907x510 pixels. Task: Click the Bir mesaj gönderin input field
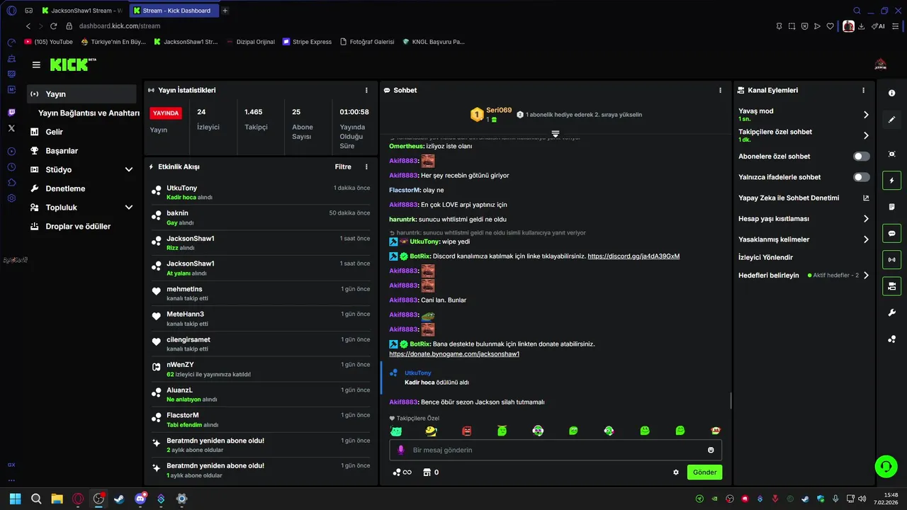(x=556, y=450)
